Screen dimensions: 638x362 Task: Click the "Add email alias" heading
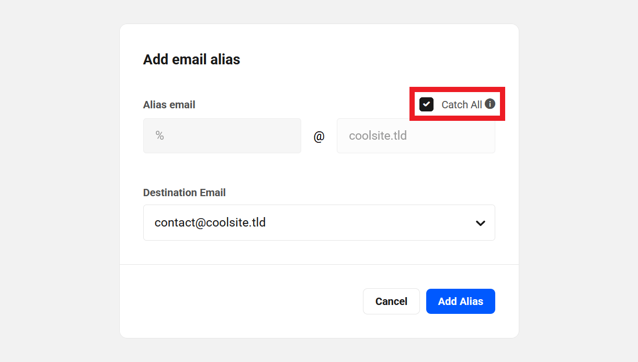(x=191, y=60)
